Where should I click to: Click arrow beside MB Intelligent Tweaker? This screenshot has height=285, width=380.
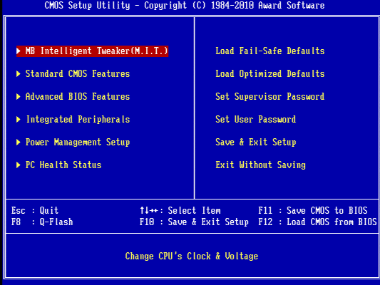pos(19,51)
